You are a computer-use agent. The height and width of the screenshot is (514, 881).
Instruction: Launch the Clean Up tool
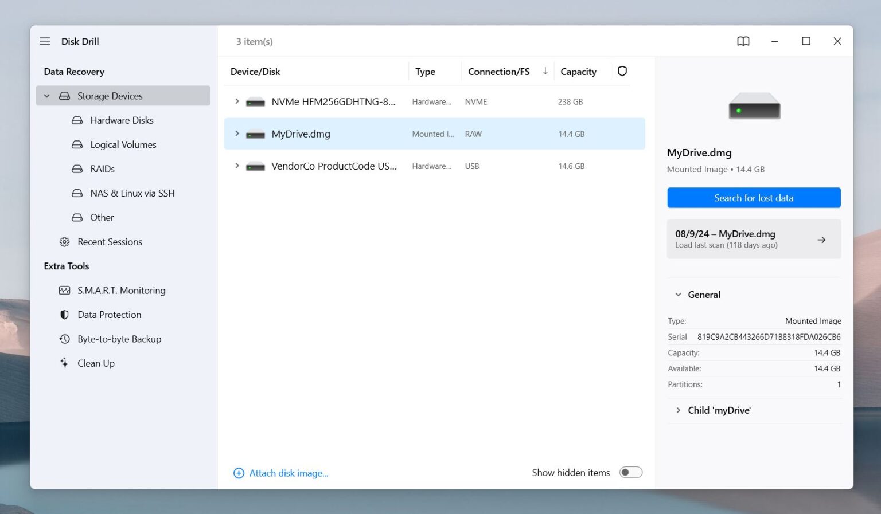point(96,363)
